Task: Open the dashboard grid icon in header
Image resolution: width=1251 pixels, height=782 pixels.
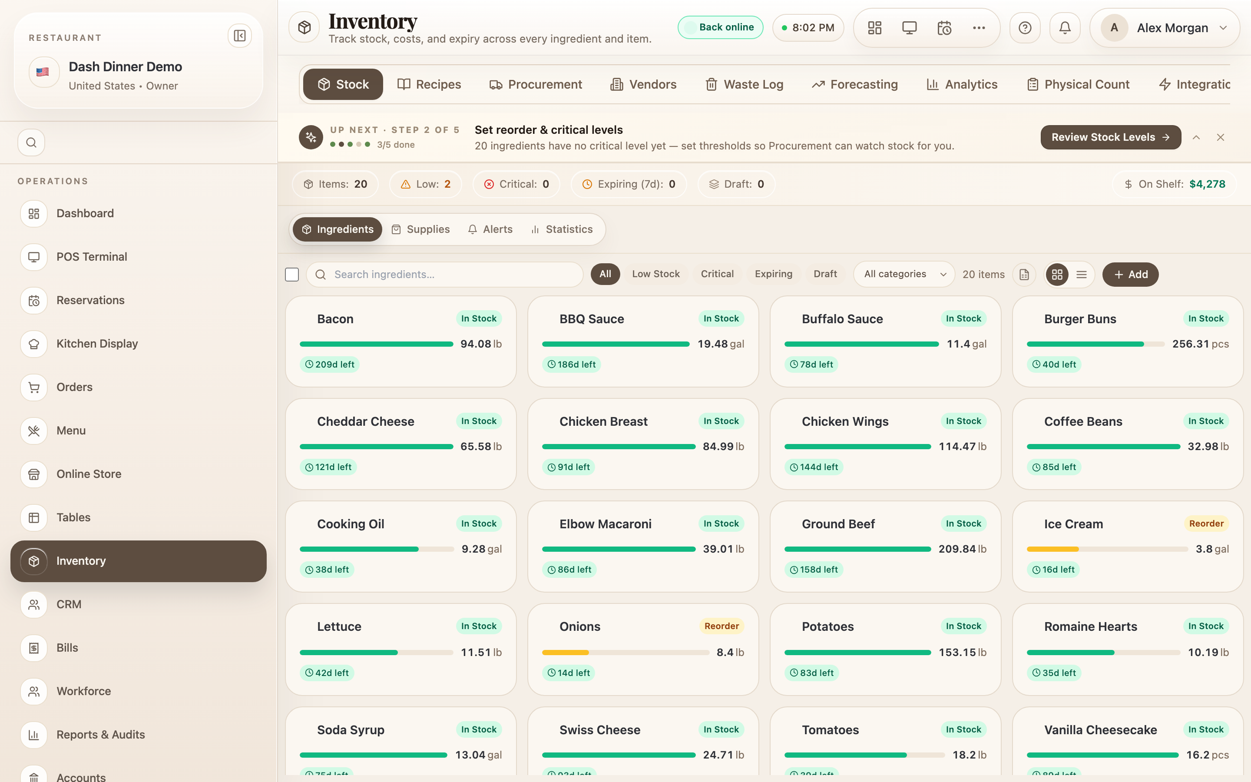Action: (874, 28)
